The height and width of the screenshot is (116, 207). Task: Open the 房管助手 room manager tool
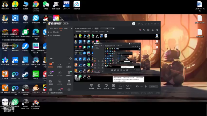[60, 65]
